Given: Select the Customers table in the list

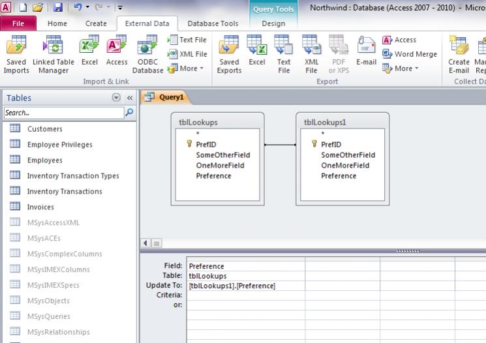Looking at the screenshot, I should (x=45, y=129).
